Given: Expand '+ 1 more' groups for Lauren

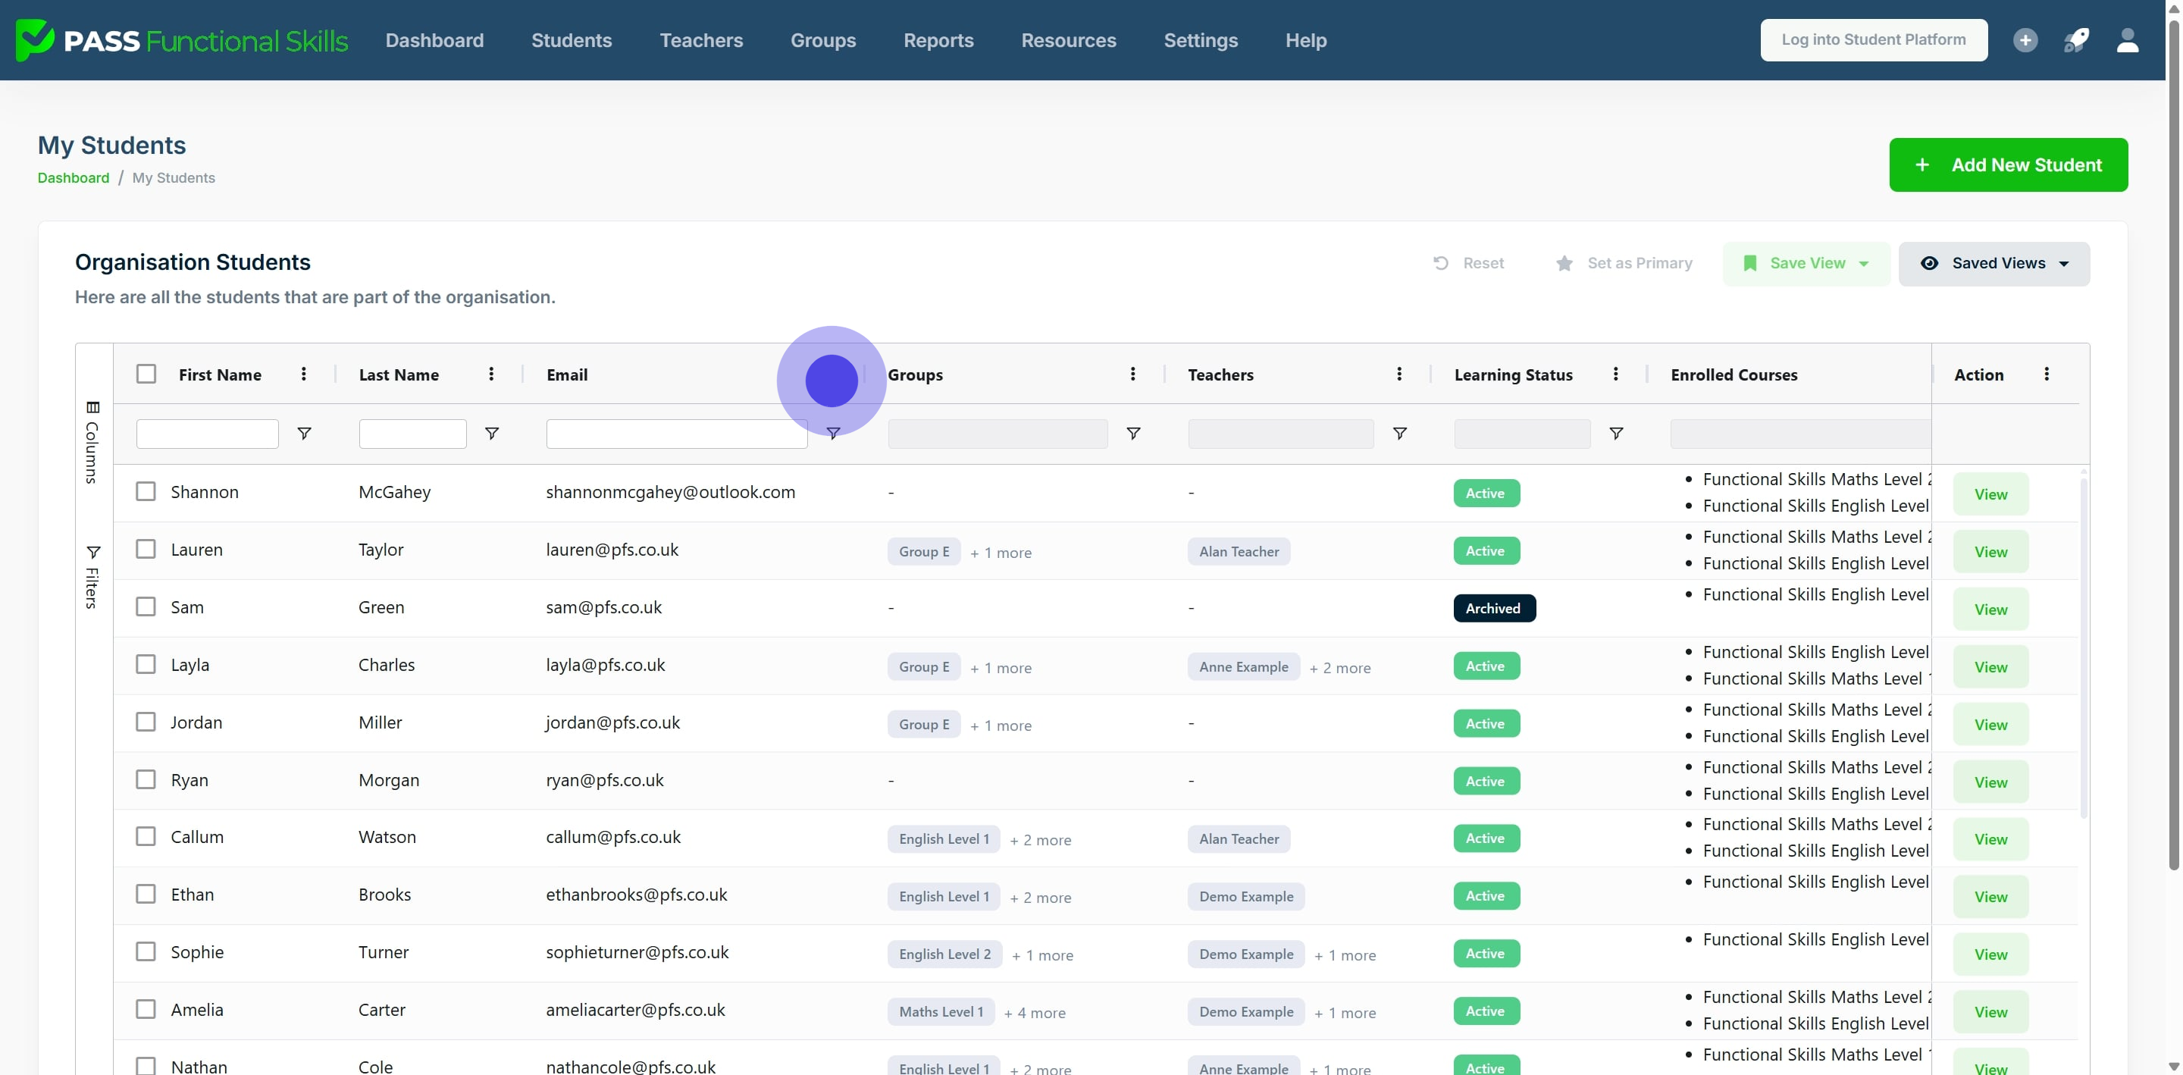Looking at the screenshot, I should [x=1001, y=553].
